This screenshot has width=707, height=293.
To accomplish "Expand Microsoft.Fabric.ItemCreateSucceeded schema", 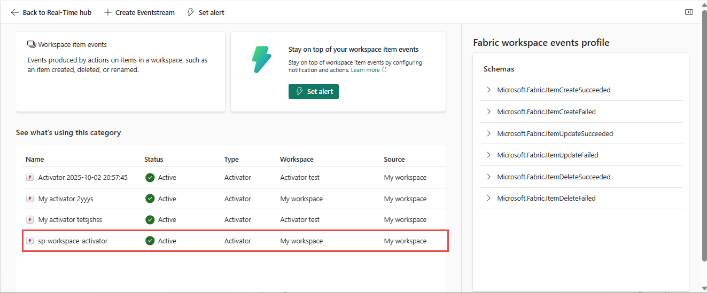I will pos(488,90).
